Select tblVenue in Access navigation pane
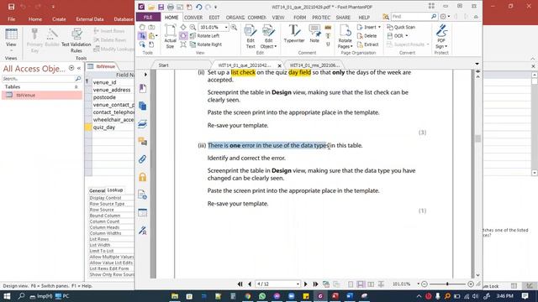The height and width of the screenshot is (302, 538). 42,95
